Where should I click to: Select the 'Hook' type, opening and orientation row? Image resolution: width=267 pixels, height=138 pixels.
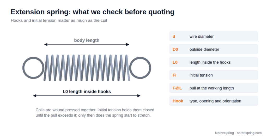point(214,101)
